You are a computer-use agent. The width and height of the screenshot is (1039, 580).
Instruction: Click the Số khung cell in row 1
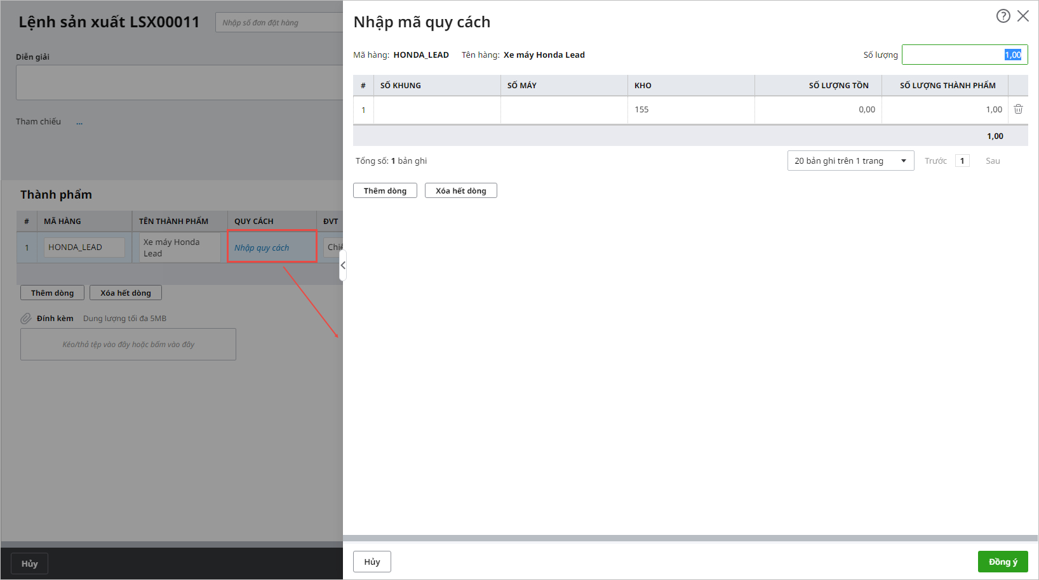point(437,110)
